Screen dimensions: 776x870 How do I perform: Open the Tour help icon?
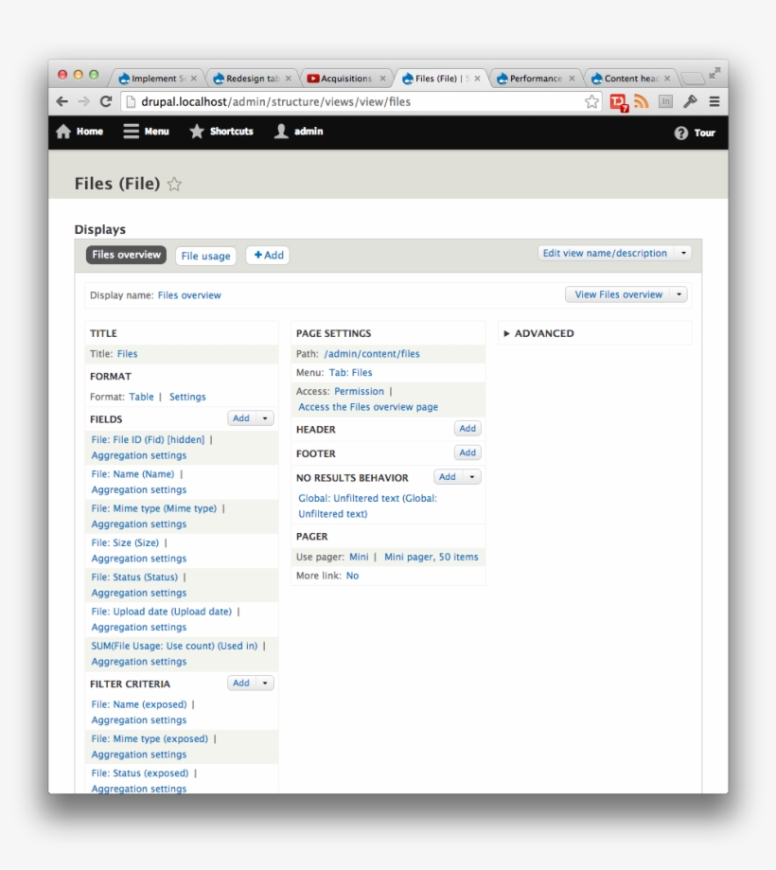[681, 133]
